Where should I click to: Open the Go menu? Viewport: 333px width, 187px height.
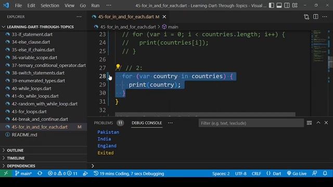(x=83, y=6)
